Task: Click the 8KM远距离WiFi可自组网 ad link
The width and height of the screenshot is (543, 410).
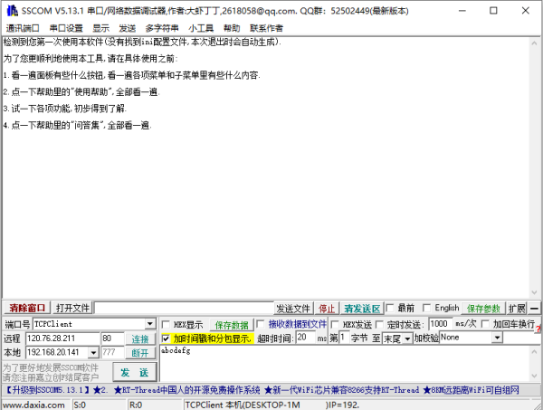Action: click(471, 390)
